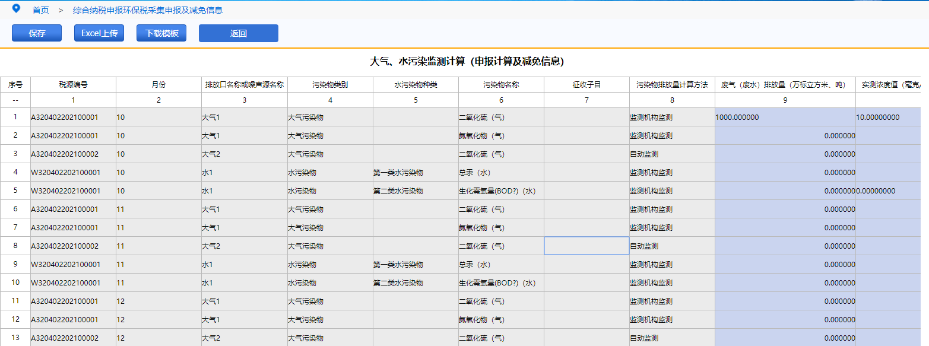Go to 首页 breadcrumb link
The width and height of the screenshot is (929, 346).
(41, 10)
